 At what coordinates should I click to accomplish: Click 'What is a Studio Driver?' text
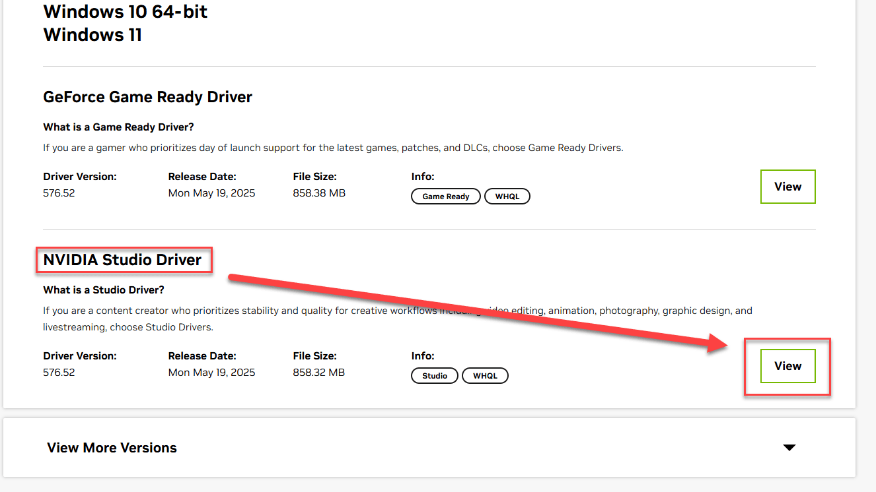(x=103, y=290)
